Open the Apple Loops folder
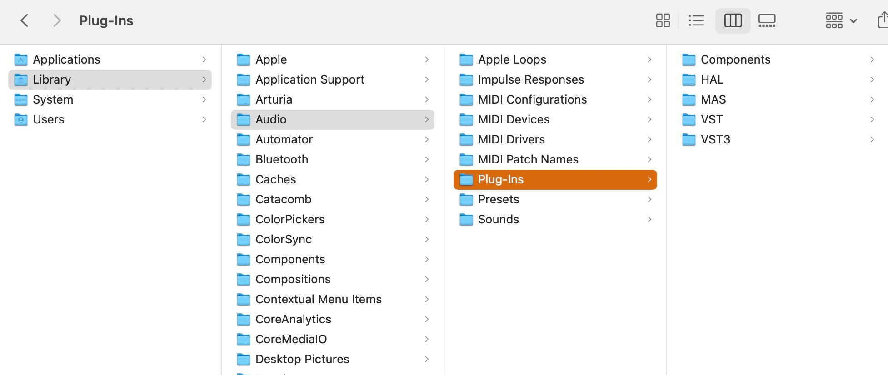 (512, 59)
